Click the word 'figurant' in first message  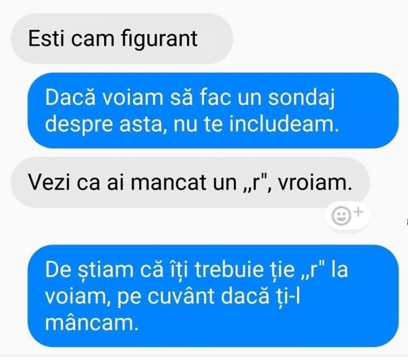click(x=159, y=40)
